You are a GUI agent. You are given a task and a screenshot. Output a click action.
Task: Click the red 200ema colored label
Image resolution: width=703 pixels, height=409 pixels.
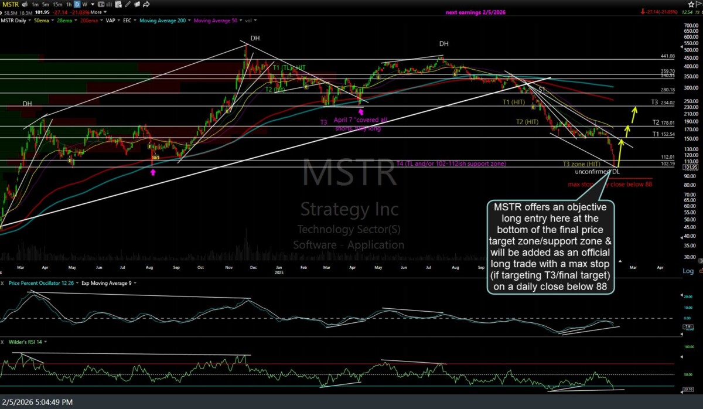pos(88,19)
